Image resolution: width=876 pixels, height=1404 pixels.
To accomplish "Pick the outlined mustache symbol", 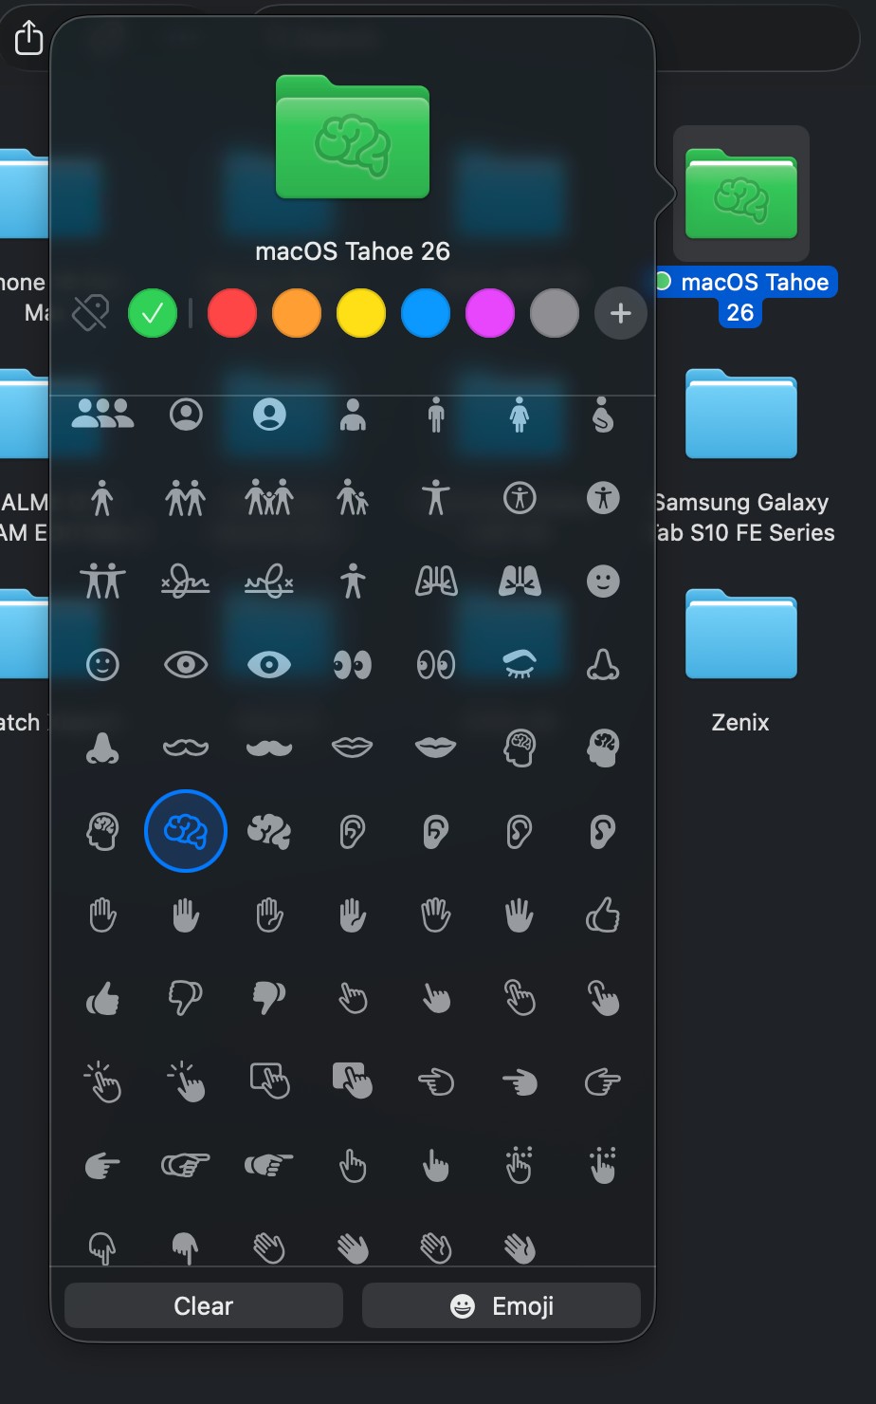I will (x=186, y=748).
